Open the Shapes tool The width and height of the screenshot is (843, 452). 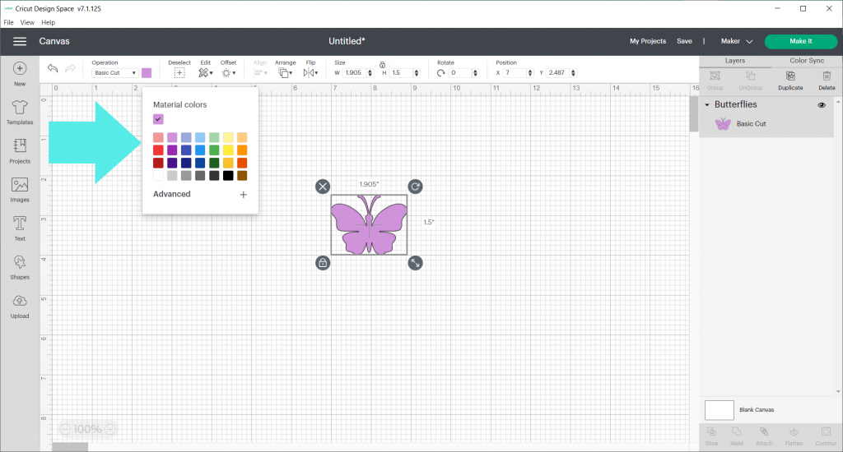click(x=20, y=262)
